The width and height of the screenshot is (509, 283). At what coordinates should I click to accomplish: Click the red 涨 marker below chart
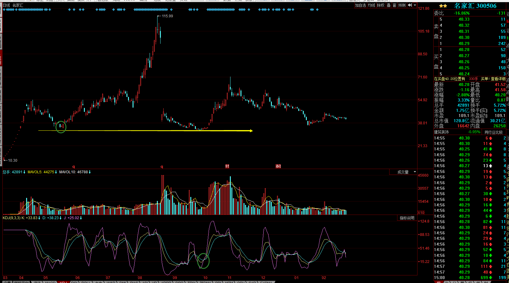tap(278, 166)
